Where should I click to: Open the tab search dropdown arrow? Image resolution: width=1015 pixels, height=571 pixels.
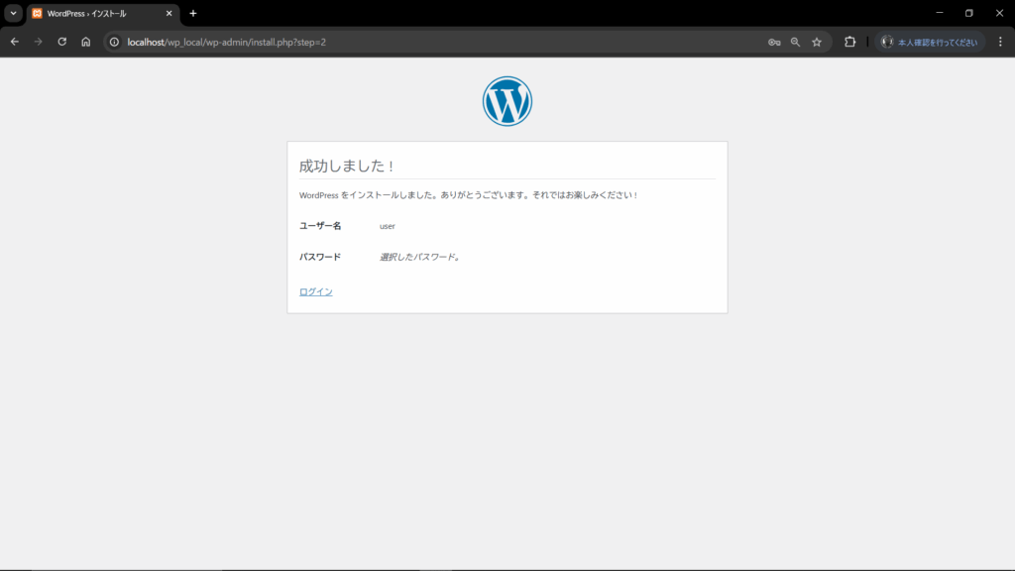[x=14, y=13]
